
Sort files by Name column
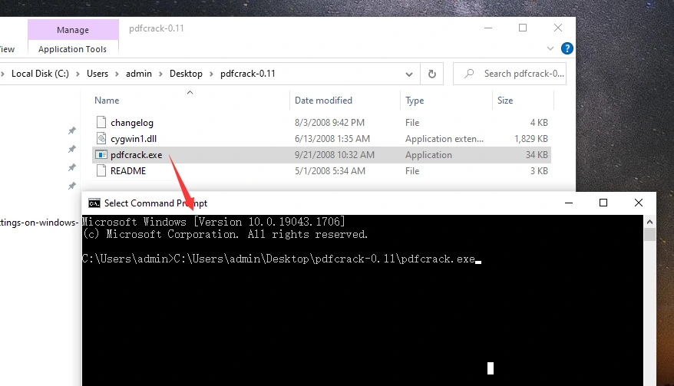point(107,101)
